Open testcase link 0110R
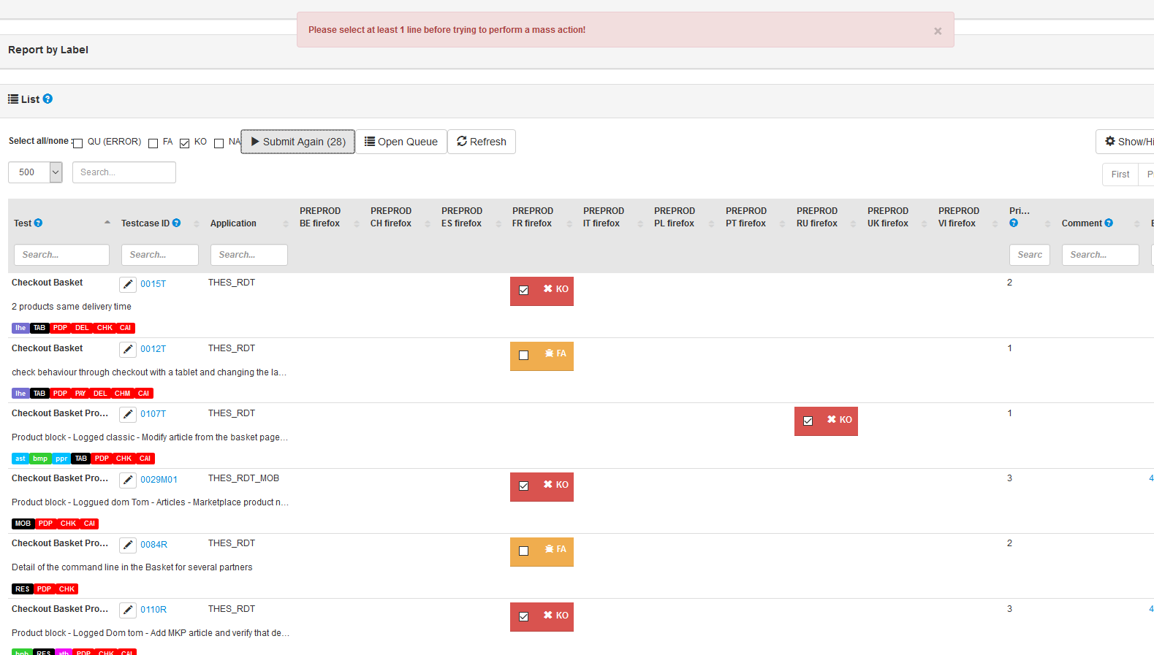The height and width of the screenshot is (655, 1154). pyautogui.click(x=153, y=610)
